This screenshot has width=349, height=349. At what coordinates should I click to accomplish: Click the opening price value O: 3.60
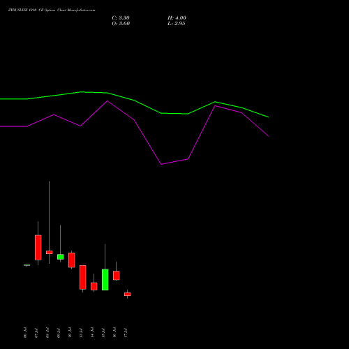(x=121, y=24)
